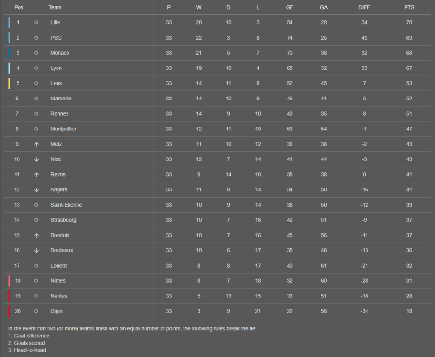The width and height of the screenshot is (435, 357).
Task: Click the down arrow icon beside Angers
Action: 36,190
